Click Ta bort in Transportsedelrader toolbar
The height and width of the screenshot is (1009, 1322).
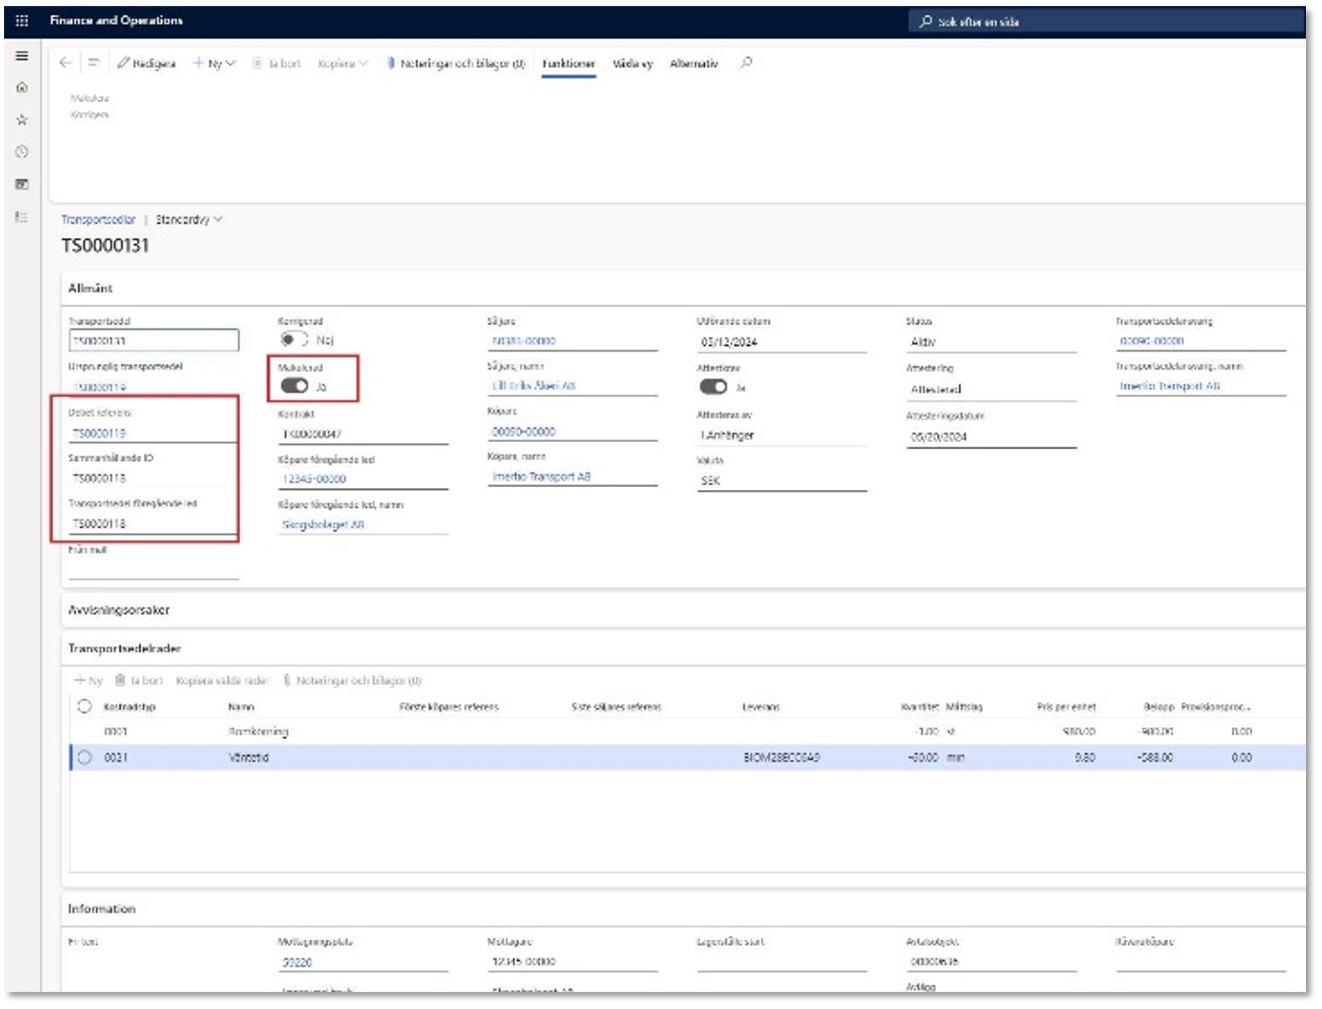[139, 681]
